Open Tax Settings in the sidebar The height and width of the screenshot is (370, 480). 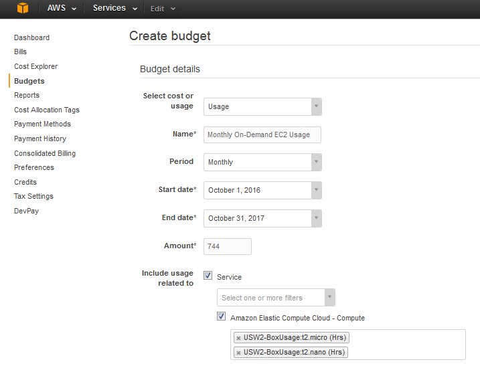click(x=33, y=196)
